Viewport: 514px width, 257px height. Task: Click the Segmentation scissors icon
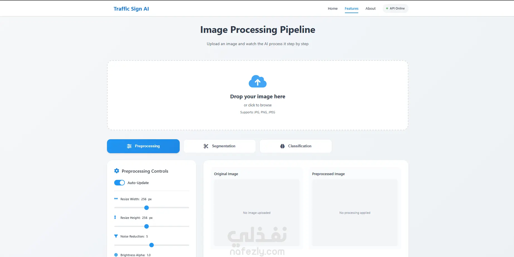click(x=206, y=146)
